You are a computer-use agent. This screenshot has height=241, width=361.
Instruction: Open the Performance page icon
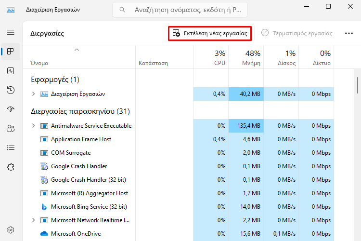(x=11, y=71)
